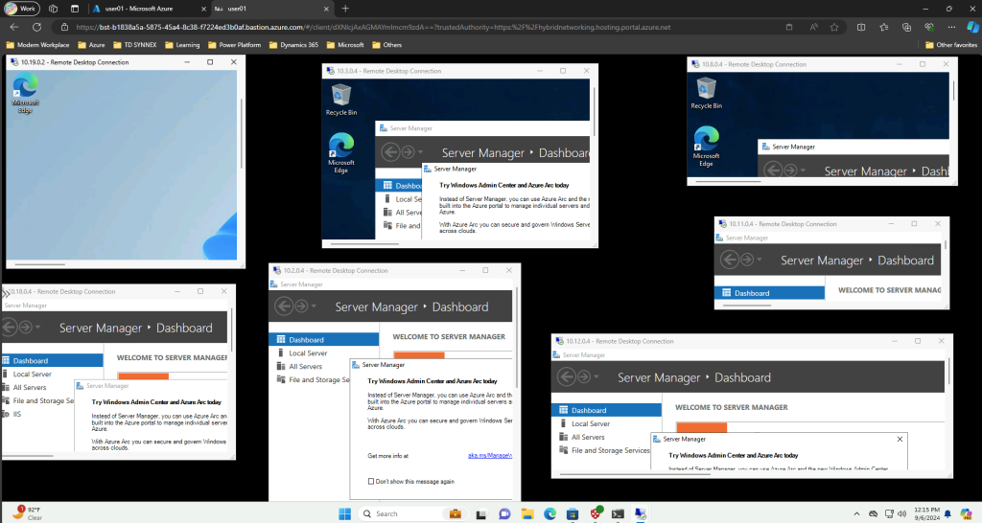This screenshot has height=523, width=982.
Task: Open browser Settings and more menu
Action: click(951, 27)
